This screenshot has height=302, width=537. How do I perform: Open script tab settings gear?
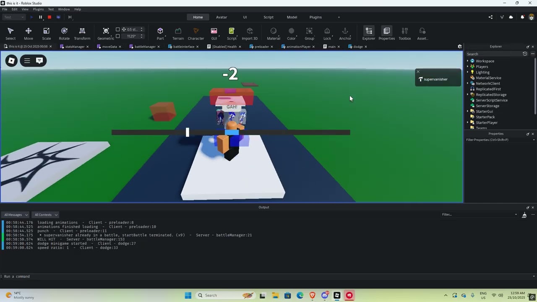click(x=459, y=47)
